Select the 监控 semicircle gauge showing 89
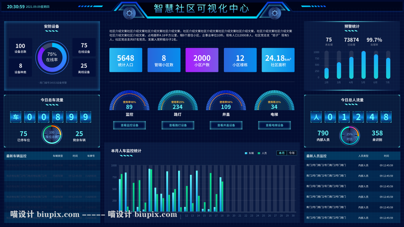 pyautogui.click(x=129, y=103)
